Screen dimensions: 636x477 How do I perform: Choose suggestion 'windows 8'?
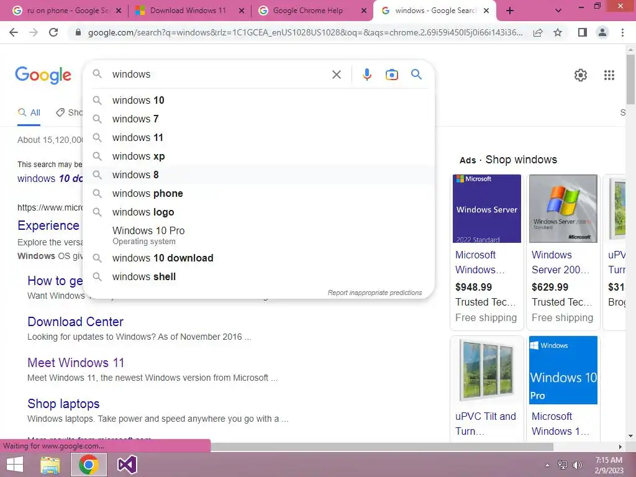pyautogui.click(x=258, y=175)
